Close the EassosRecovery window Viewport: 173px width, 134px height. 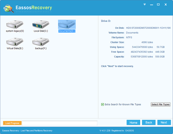(166, 5)
